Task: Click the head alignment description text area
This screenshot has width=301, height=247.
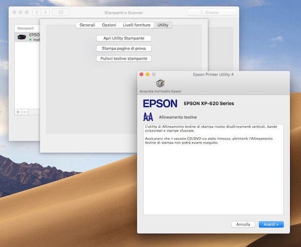Action: (213, 170)
